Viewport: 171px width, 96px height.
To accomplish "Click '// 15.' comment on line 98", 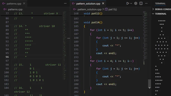I will [x=19, y=65].
